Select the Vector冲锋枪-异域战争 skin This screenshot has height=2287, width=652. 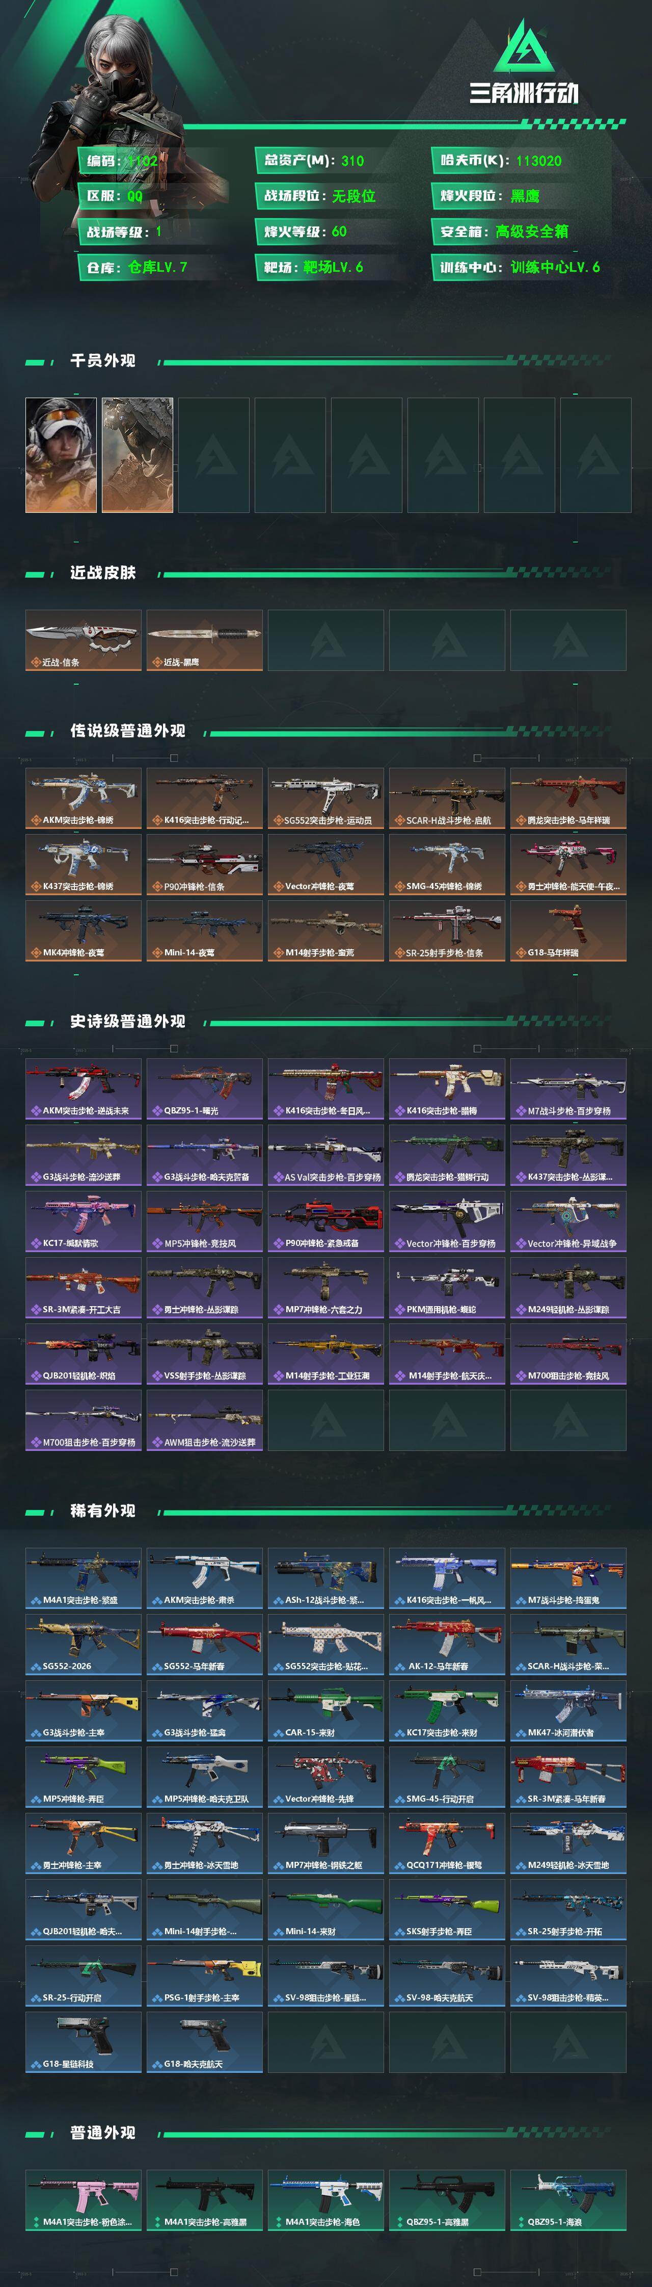coord(568,1221)
